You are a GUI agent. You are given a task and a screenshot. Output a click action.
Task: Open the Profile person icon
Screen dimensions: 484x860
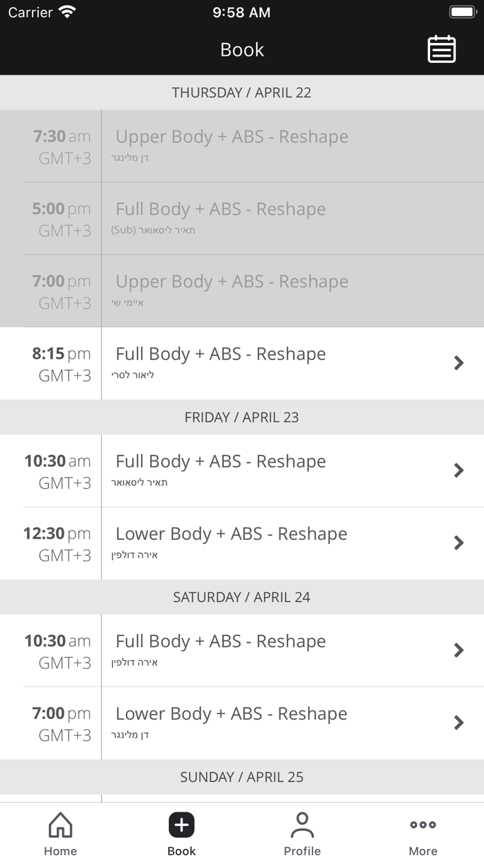[x=302, y=825]
